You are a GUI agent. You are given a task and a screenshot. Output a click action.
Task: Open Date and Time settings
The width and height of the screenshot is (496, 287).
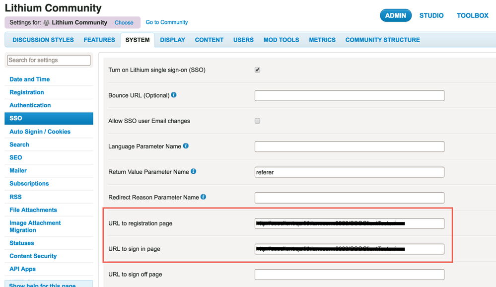click(x=30, y=79)
